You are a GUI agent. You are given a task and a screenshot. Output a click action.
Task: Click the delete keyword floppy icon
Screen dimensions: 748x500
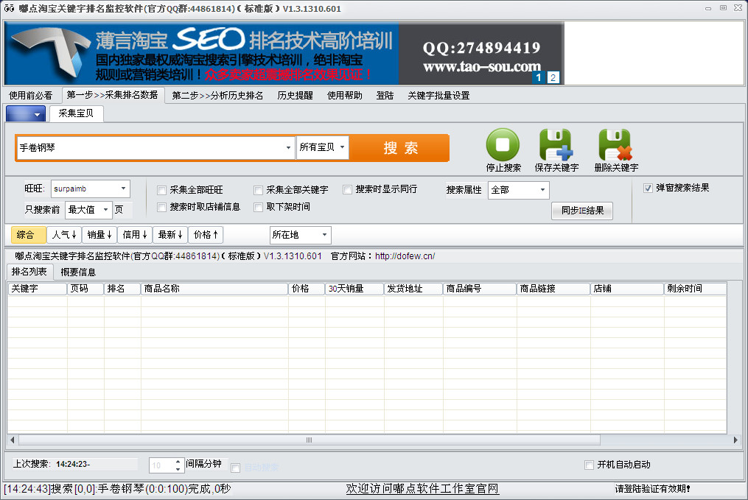tap(615, 144)
